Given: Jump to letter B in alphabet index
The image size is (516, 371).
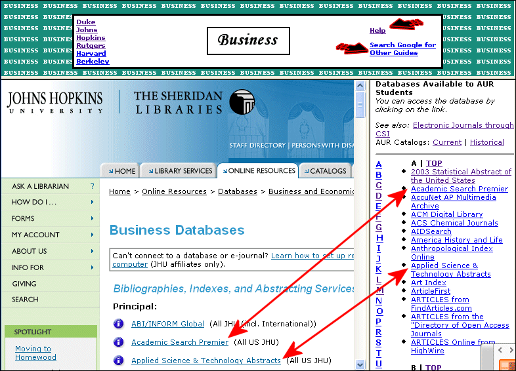Looking at the screenshot, I should pos(379,175).
